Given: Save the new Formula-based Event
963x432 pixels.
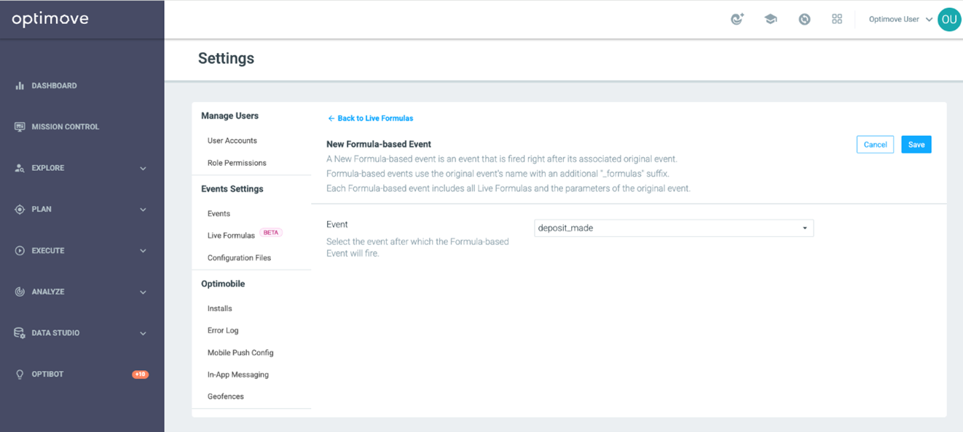Looking at the screenshot, I should point(916,144).
